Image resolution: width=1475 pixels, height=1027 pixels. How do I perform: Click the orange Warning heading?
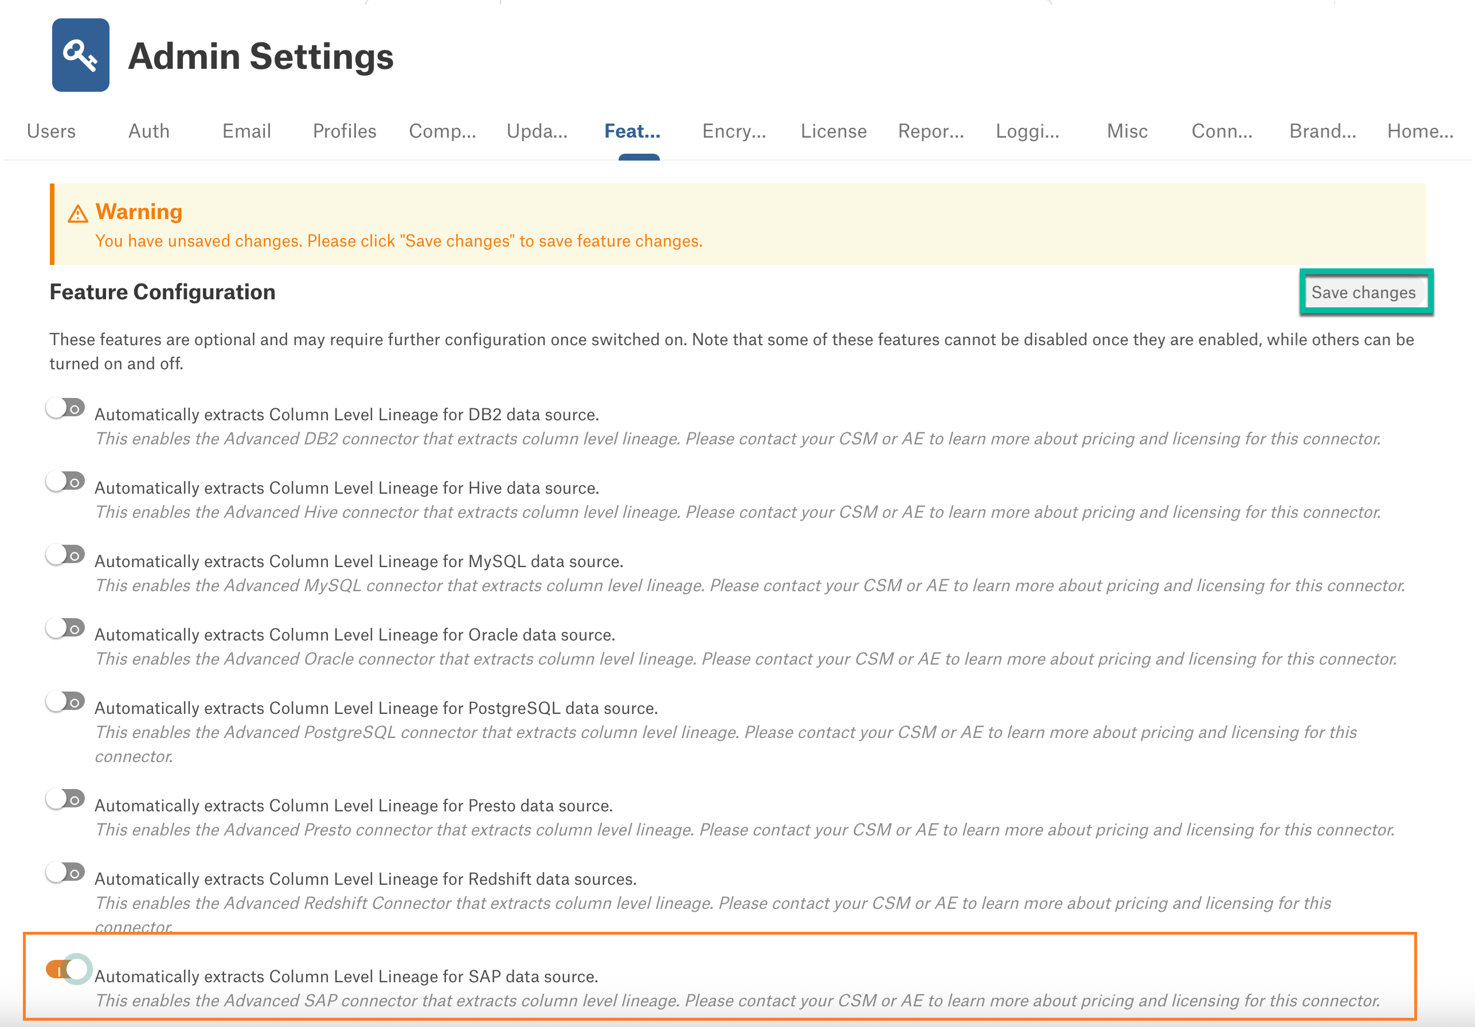(x=139, y=212)
